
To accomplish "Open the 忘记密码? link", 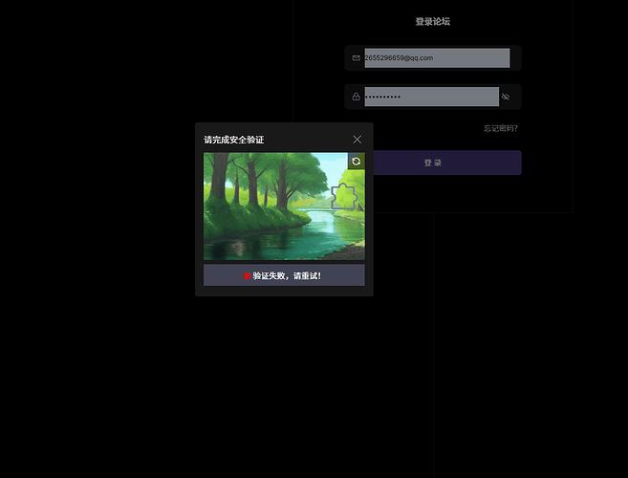I will (501, 128).
